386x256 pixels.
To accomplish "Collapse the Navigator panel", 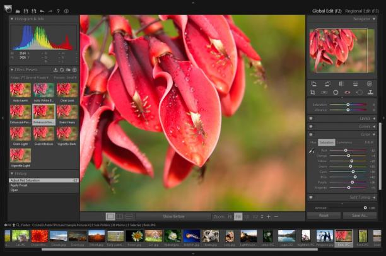I will click(374, 19).
